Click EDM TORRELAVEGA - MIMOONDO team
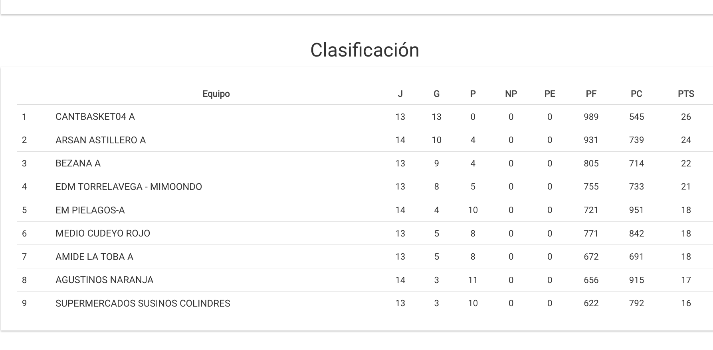The image size is (713, 350). (x=129, y=187)
